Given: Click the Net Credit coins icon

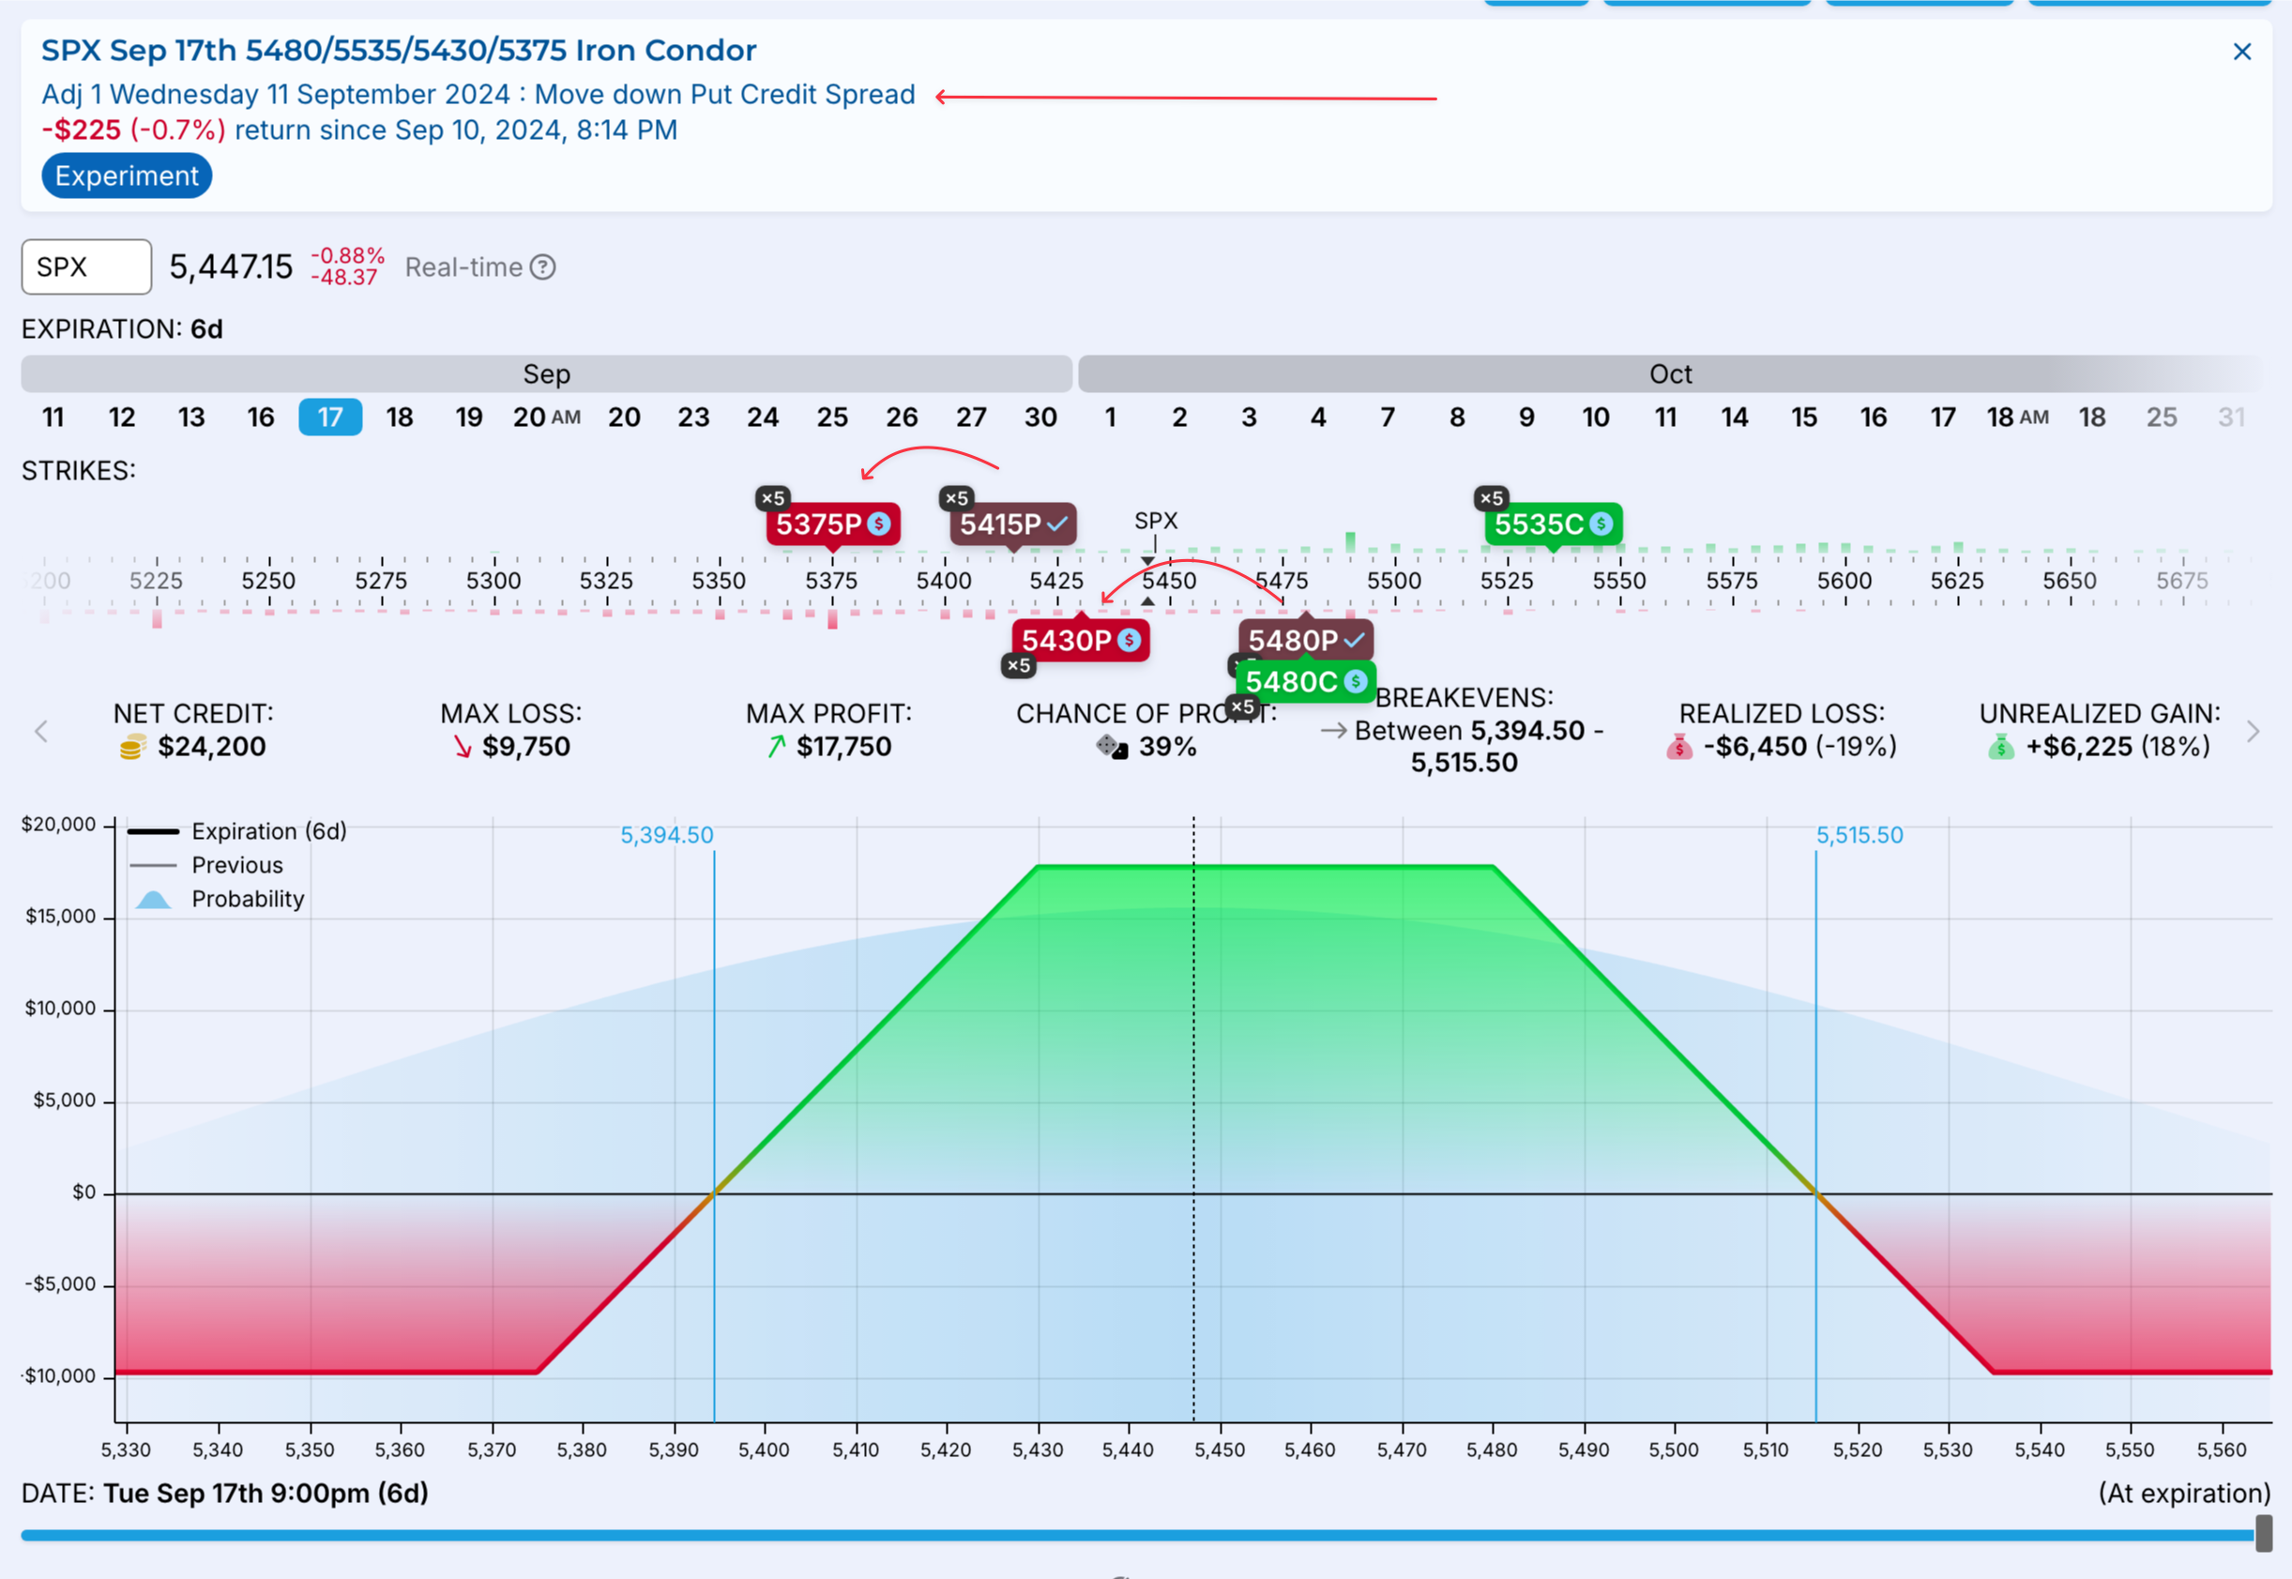Looking at the screenshot, I should pyautogui.click(x=132, y=748).
